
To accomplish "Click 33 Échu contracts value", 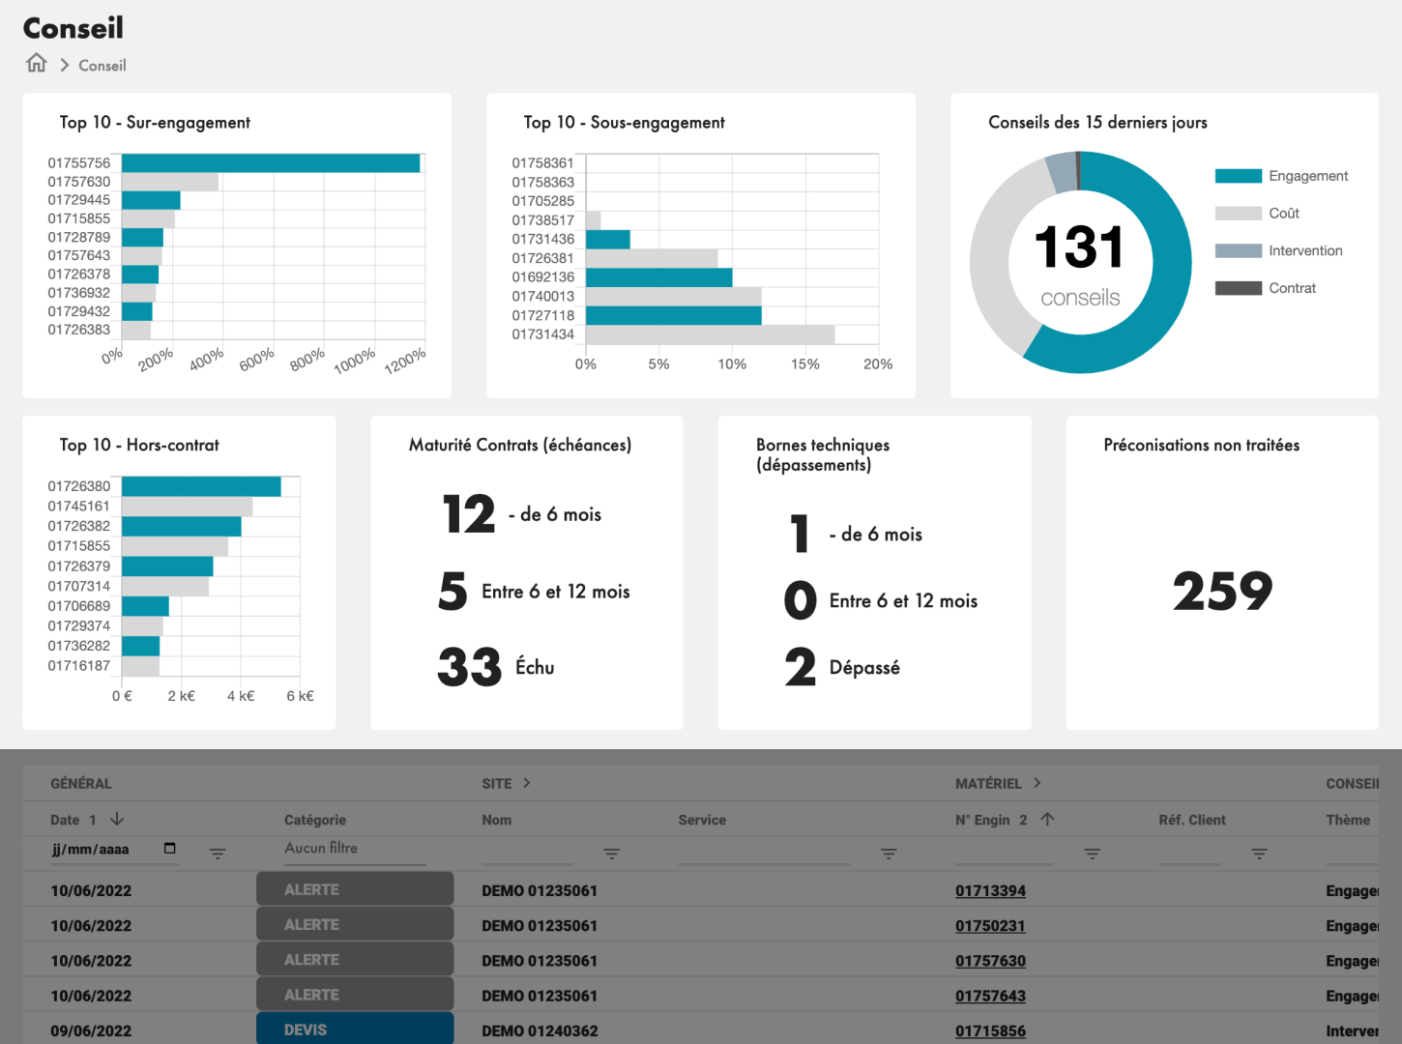I will coord(470,667).
